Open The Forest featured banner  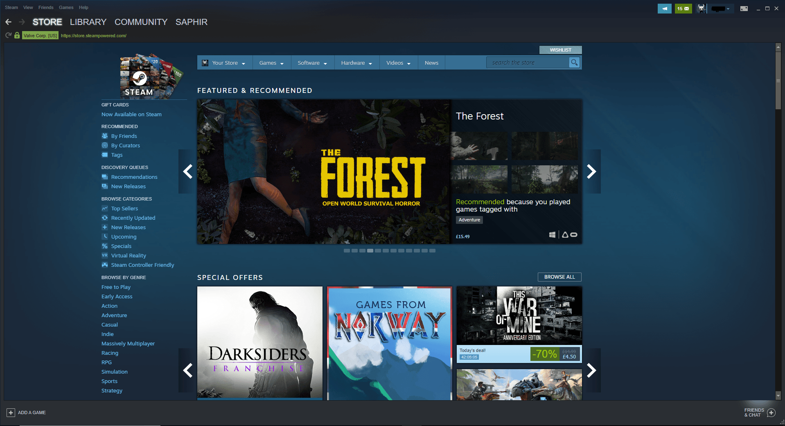pyautogui.click(x=323, y=171)
